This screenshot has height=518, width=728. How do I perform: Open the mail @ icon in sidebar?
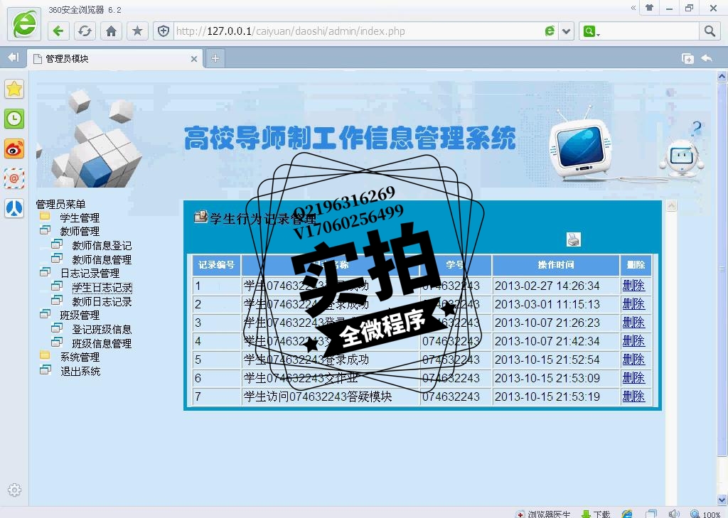tap(14, 178)
